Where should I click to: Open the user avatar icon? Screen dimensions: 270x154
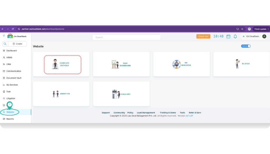pos(264,36)
